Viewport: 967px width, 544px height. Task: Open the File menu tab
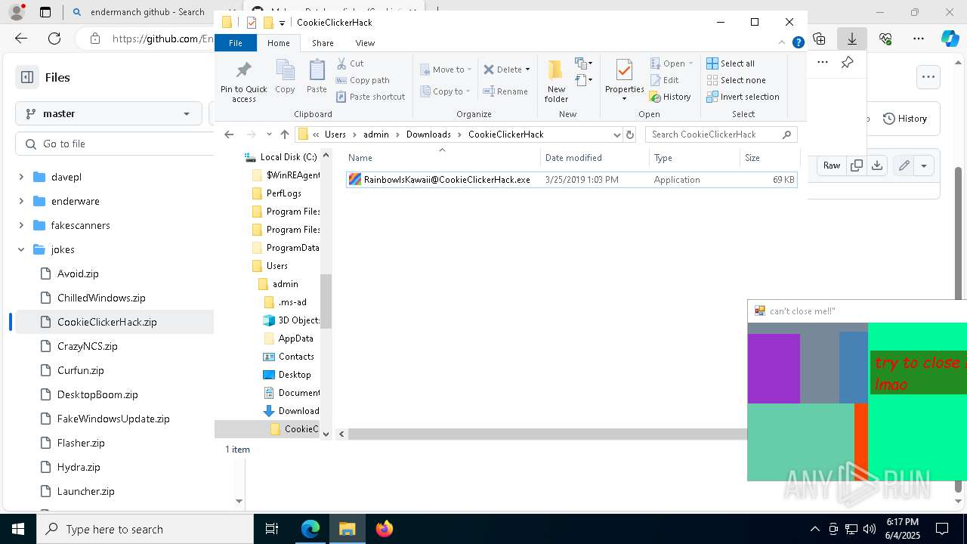point(236,43)
